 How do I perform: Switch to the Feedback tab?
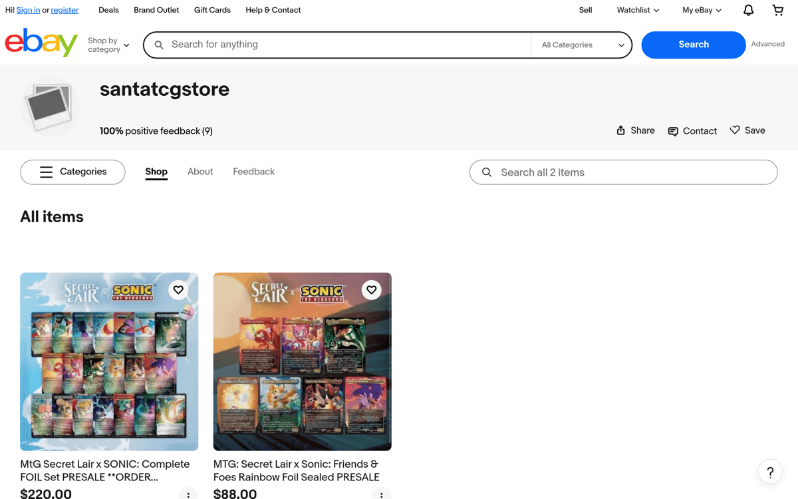pyautogui.click(x=253, y=172)
